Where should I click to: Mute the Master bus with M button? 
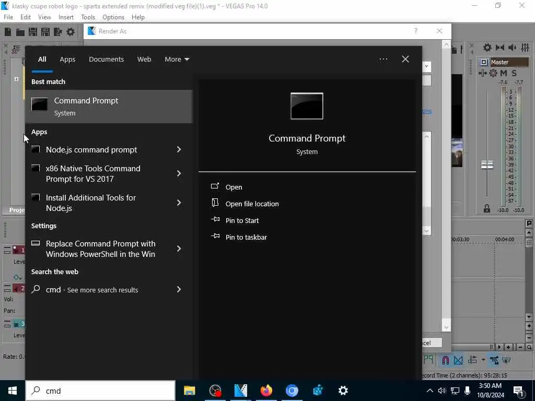504,73
